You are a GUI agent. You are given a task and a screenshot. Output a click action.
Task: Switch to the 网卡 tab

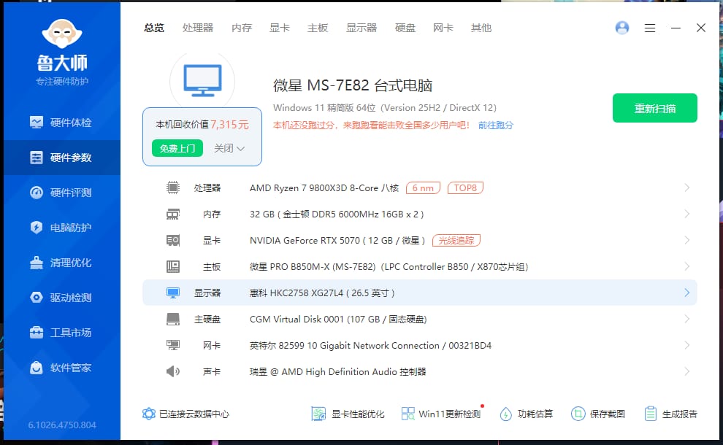pos(443,28)
